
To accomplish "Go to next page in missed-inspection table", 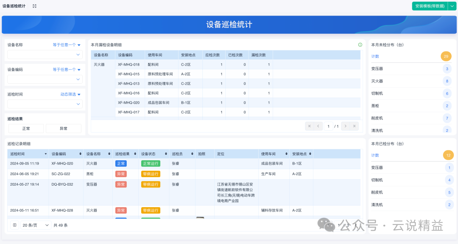I will (x=345, y=126).
